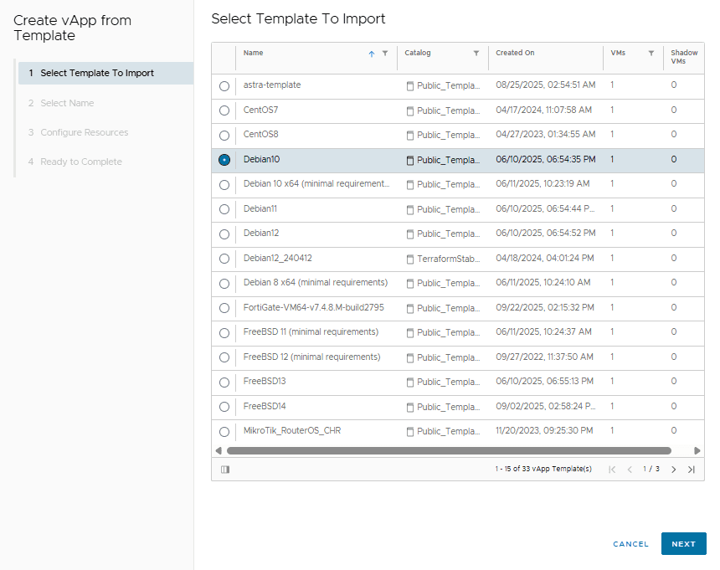Click the scroll right arrow of the table

pyautogui.click(x=697, y=450)
